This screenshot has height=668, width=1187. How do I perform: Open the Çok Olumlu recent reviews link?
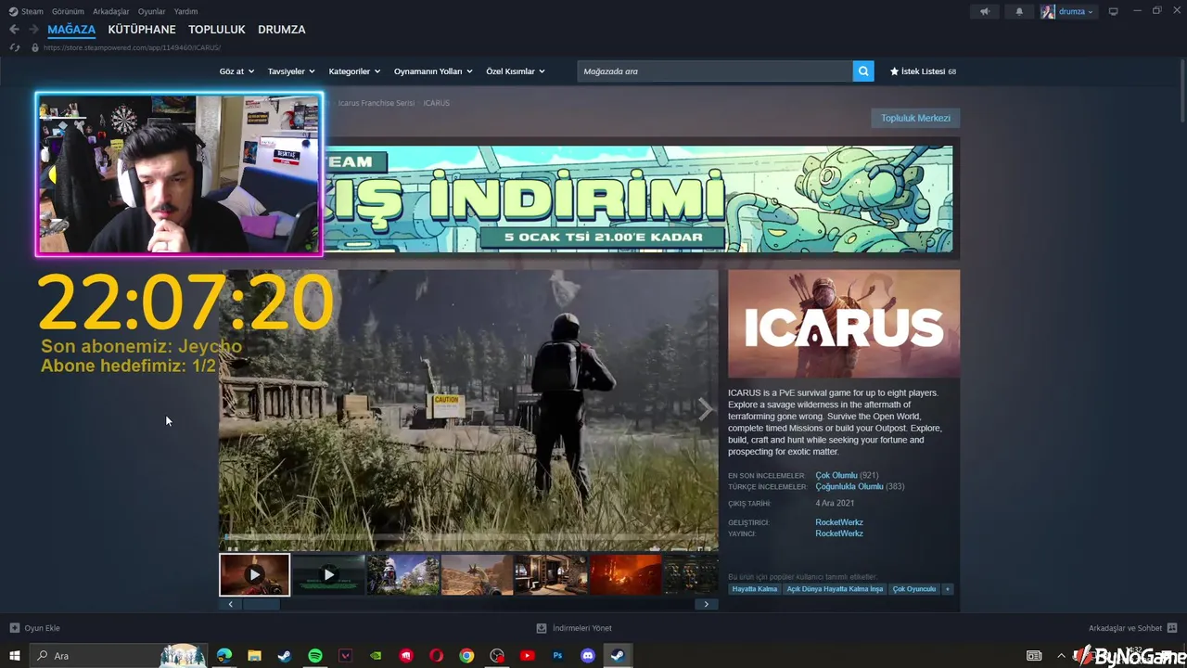[x=836, y=475]
